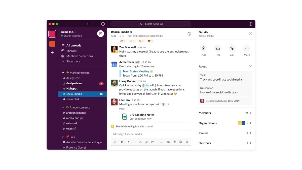Insert an emoji into the message composer
This screenshot has width=302, height=170.
pyautogui.click(x=180, y=142)
